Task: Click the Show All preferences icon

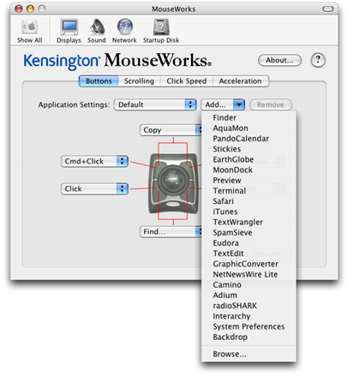Action: [x=29, y=31]
